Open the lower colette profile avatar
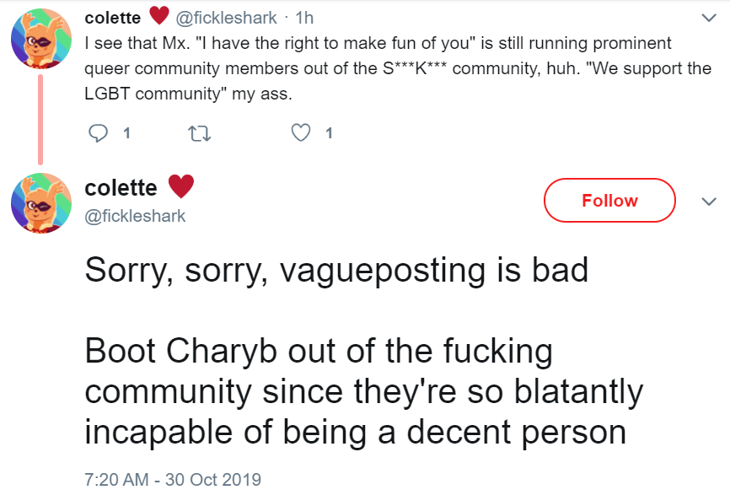 [40, 202]
